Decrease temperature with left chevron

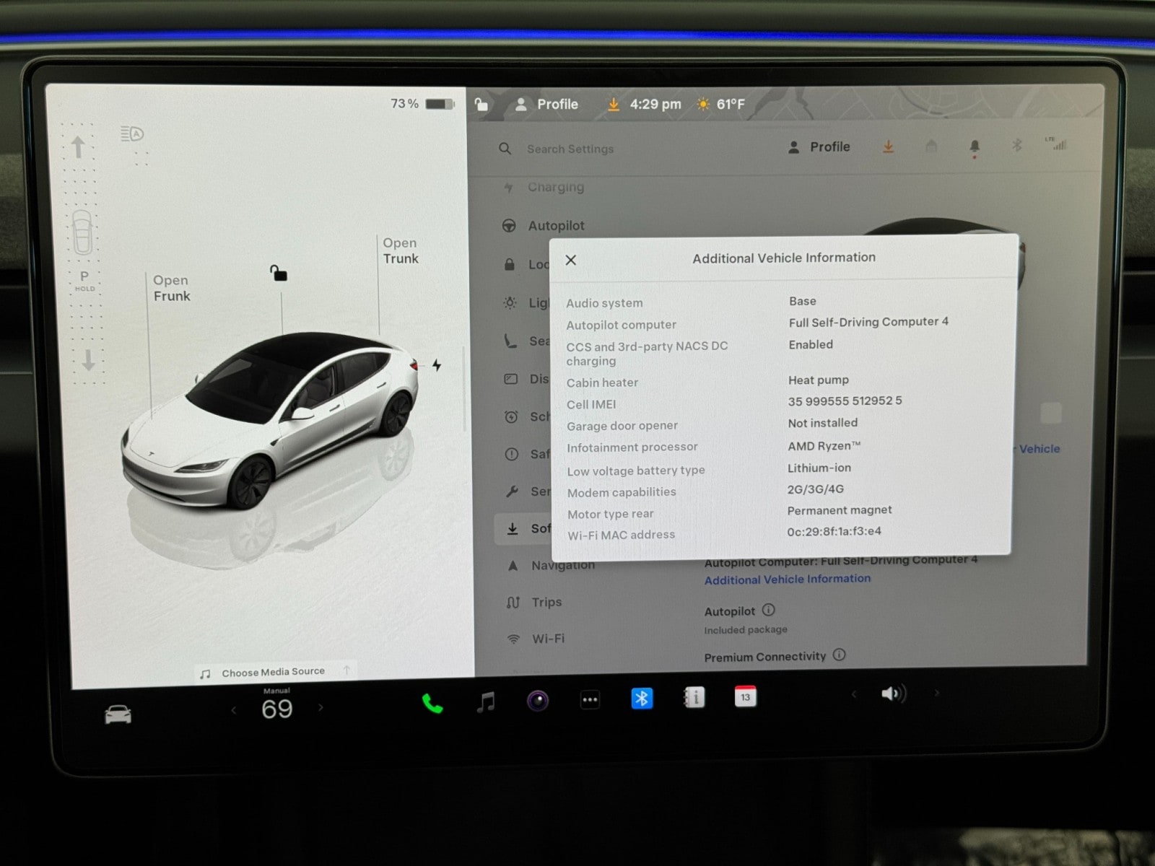(x=234, y=710)
